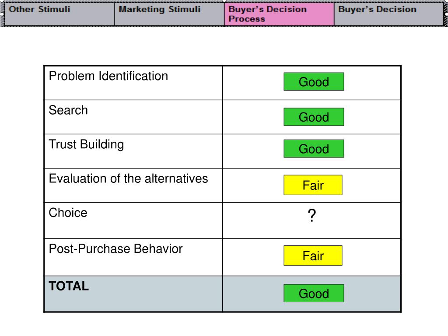Screen dimensions: 448x336
Task: Select the Other Stimuli tab
Action: pyautogui.click(x=59, y=14)
